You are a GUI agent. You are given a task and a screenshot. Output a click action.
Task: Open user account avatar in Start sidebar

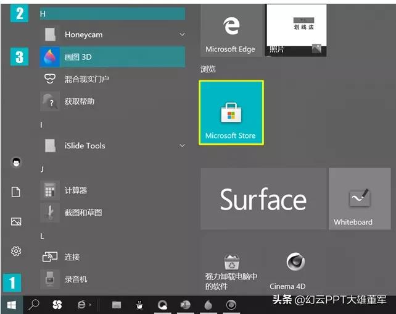[x=17, y=163]
